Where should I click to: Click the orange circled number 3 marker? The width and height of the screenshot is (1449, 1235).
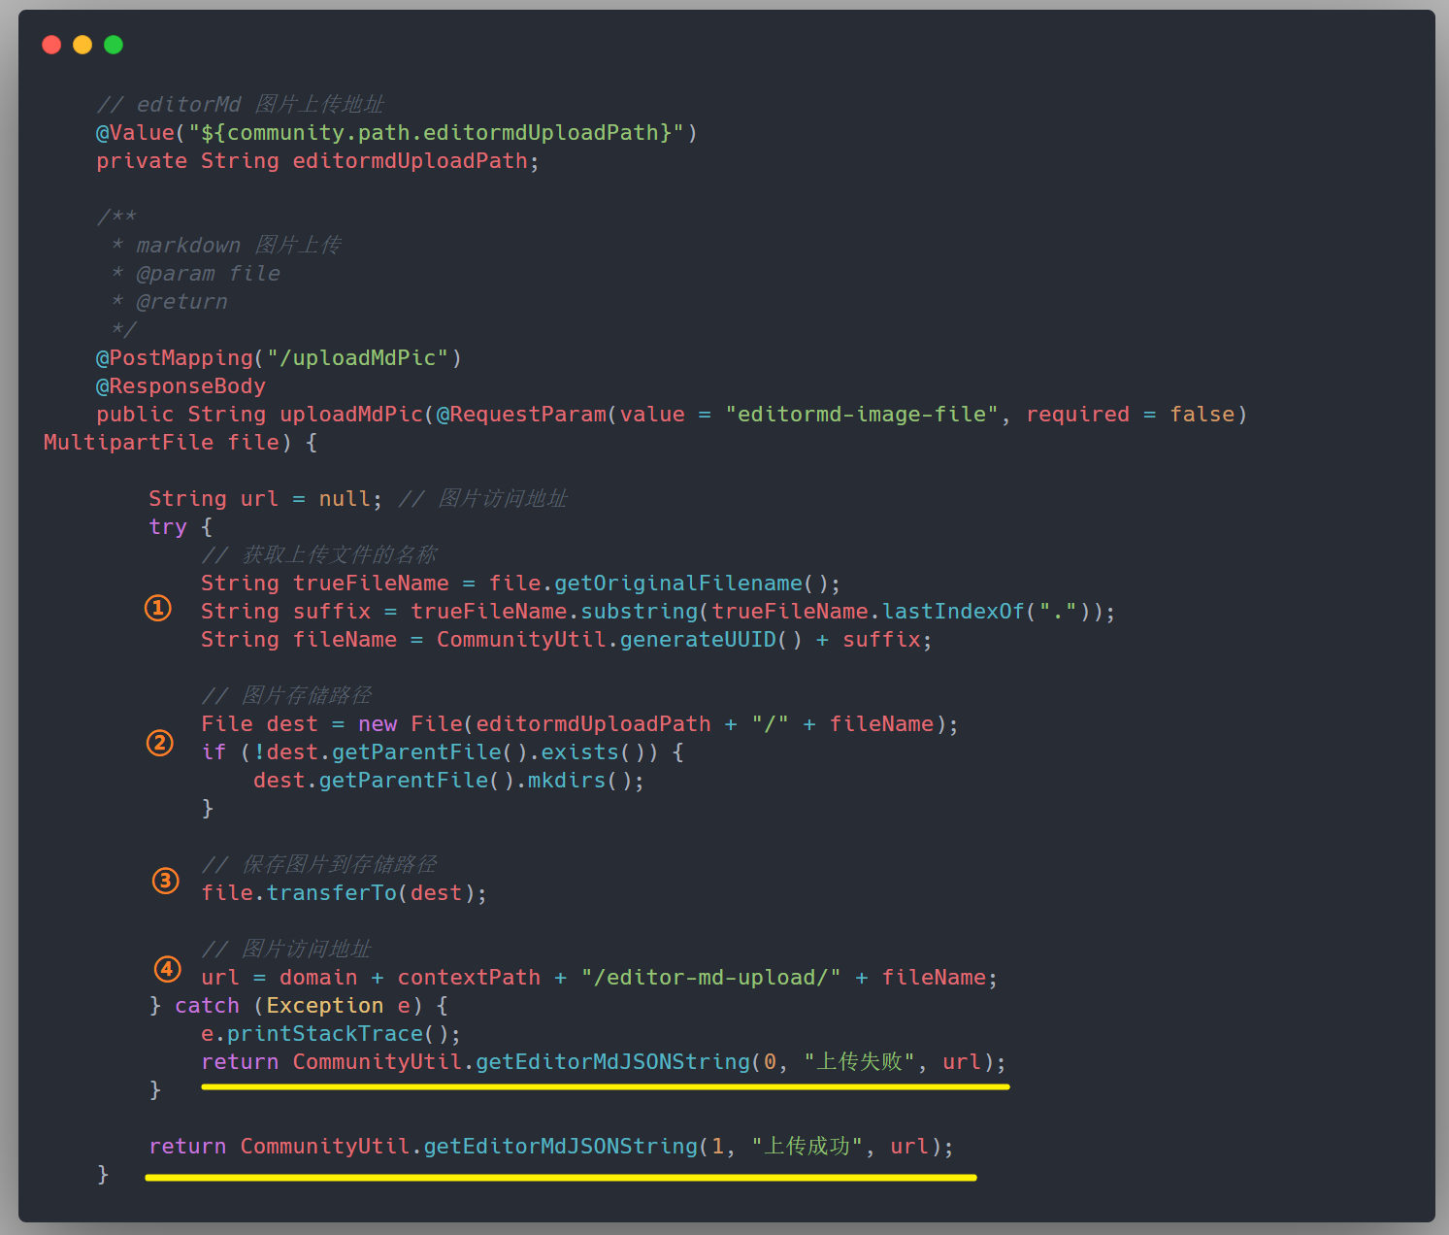pyautogui.click(x=166, y=881)
